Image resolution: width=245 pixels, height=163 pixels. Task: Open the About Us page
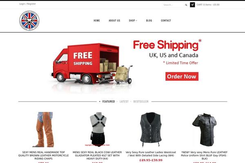[x=114, y=21]
